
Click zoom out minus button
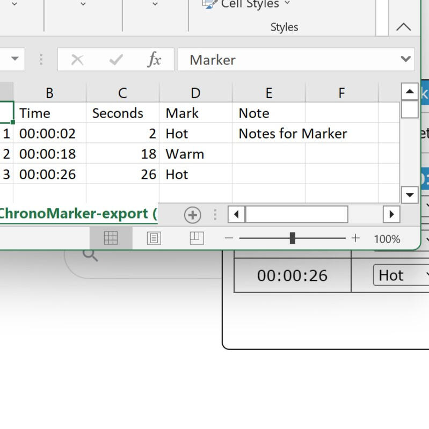click(229, 238)
